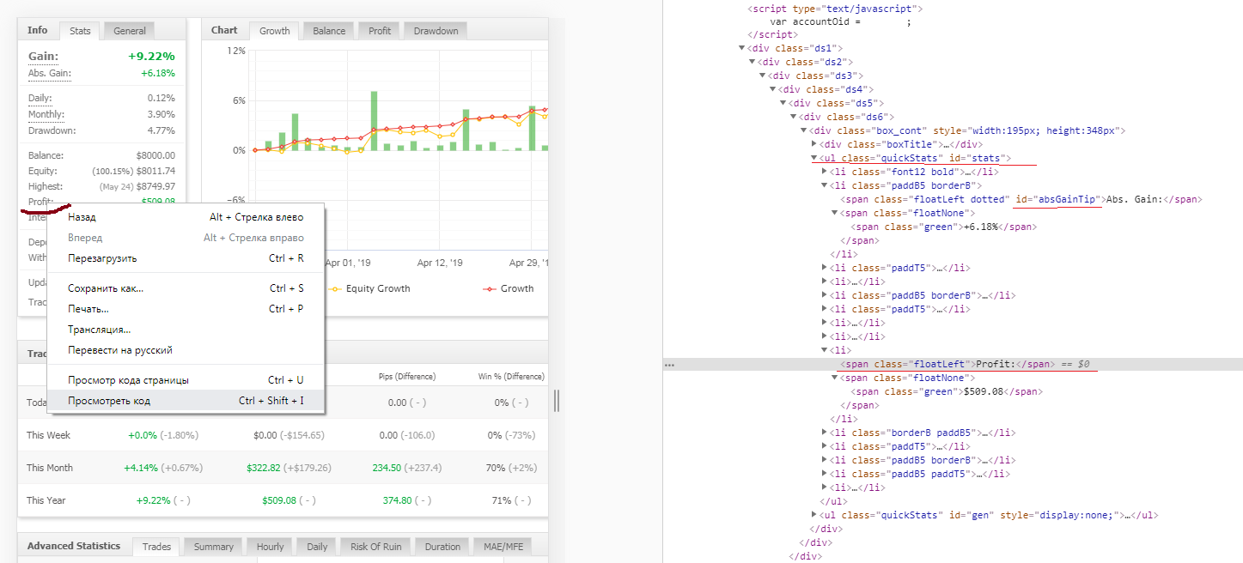
Task: Switch to the Profit chart tab
Action: click(x=380, y=31)
